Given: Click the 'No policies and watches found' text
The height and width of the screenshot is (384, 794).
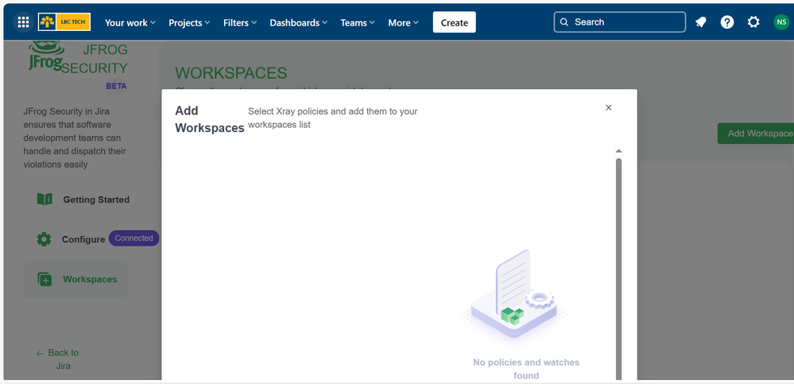Looking at the screenshot, I should pyautogui.click(x=526, y=369).
